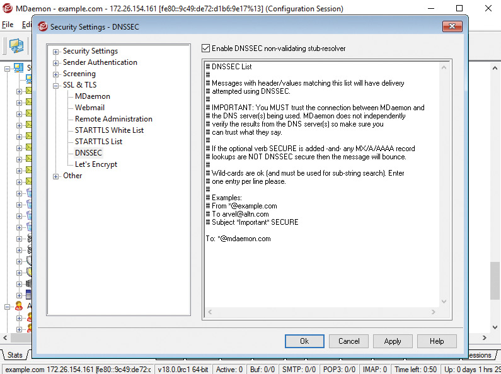Open Remote Administration SSL settings

[x=113, y=119]
